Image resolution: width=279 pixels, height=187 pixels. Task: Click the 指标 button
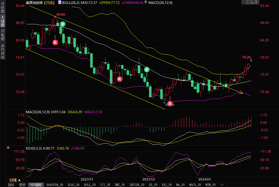11,185
